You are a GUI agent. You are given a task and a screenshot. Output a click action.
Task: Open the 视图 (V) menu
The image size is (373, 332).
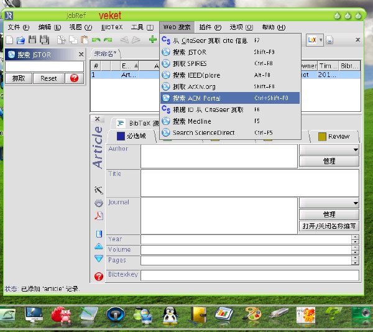[81, 27]
